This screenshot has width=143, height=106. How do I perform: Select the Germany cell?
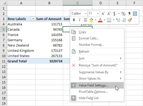click(x=21, y=40)
